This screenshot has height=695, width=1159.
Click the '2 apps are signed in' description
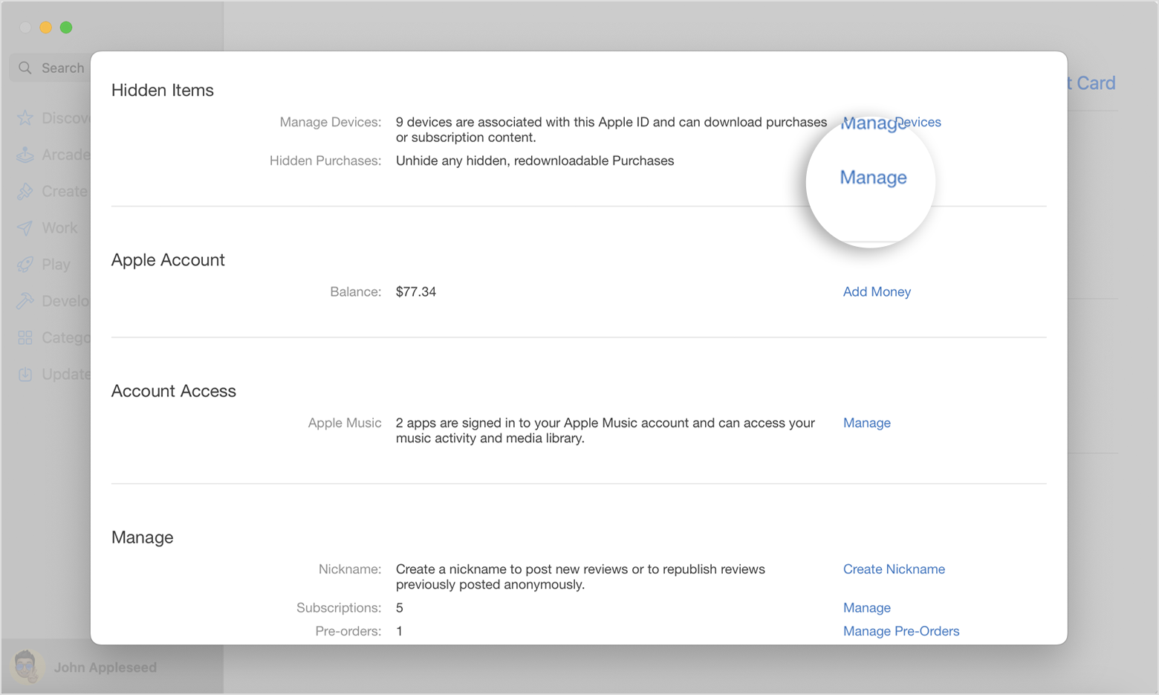pos(605,430)
